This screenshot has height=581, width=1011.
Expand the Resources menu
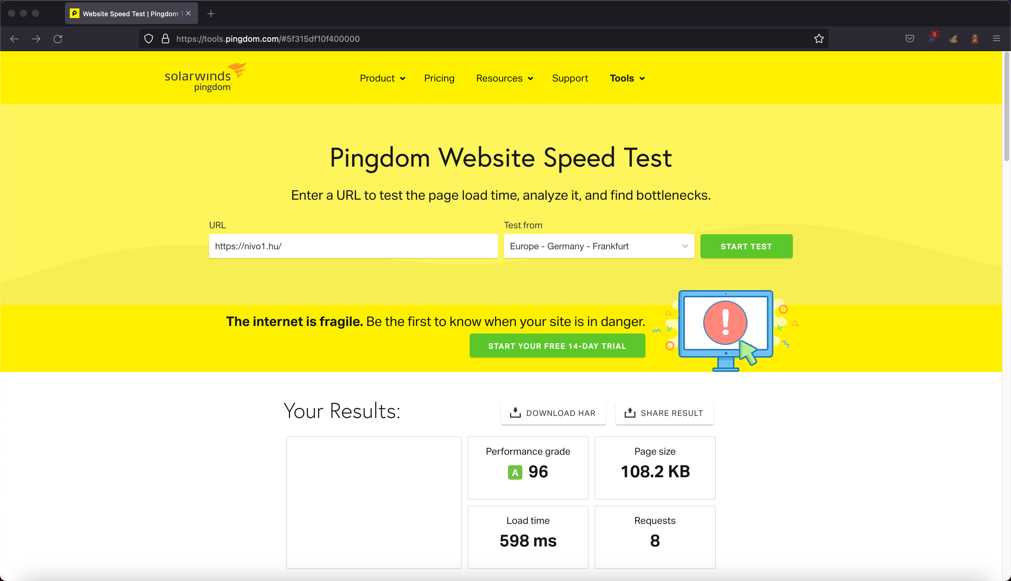(504, 78)
